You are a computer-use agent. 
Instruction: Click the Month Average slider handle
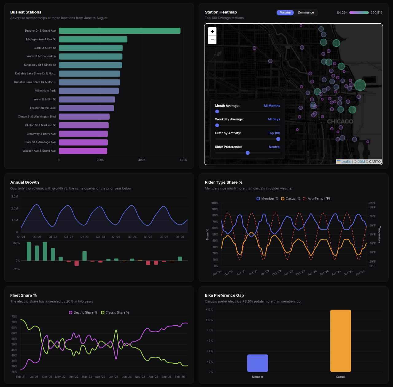tap(217, 111)
